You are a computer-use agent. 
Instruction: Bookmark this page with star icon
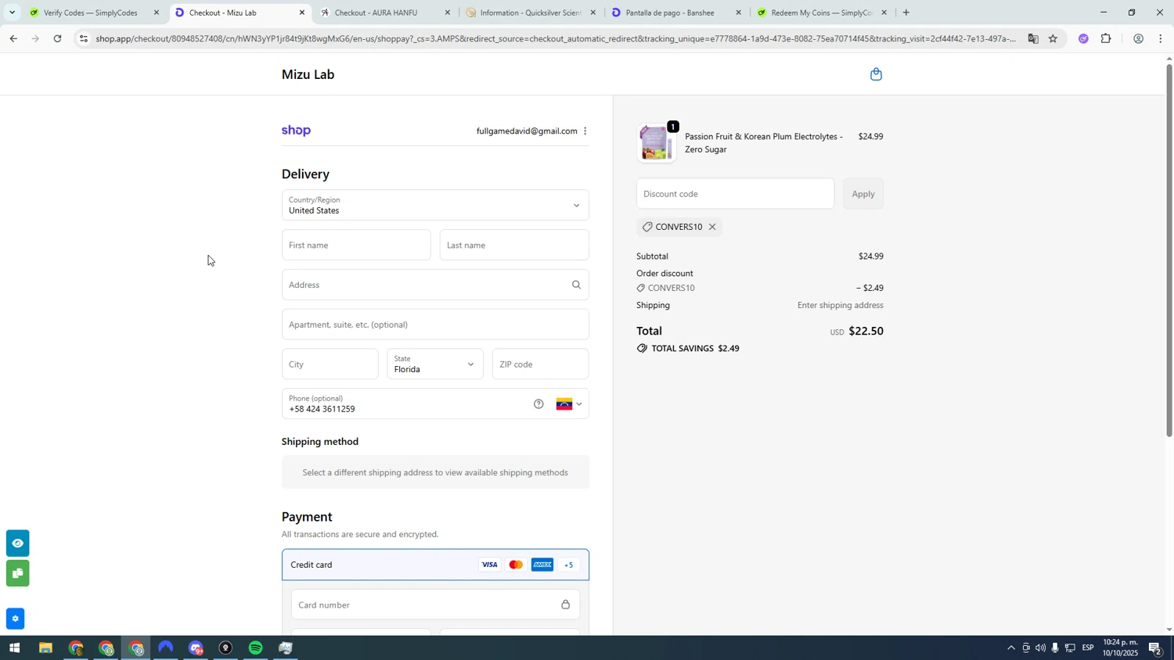[1053, 38]
